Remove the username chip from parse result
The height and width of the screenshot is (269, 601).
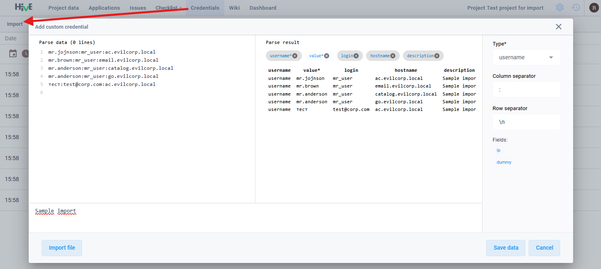tap(295, 56)
